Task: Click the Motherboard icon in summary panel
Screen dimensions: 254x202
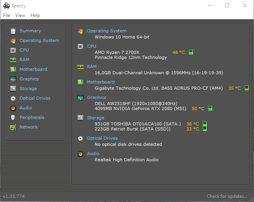Action: pyautogui.click(x=80, y=82)
